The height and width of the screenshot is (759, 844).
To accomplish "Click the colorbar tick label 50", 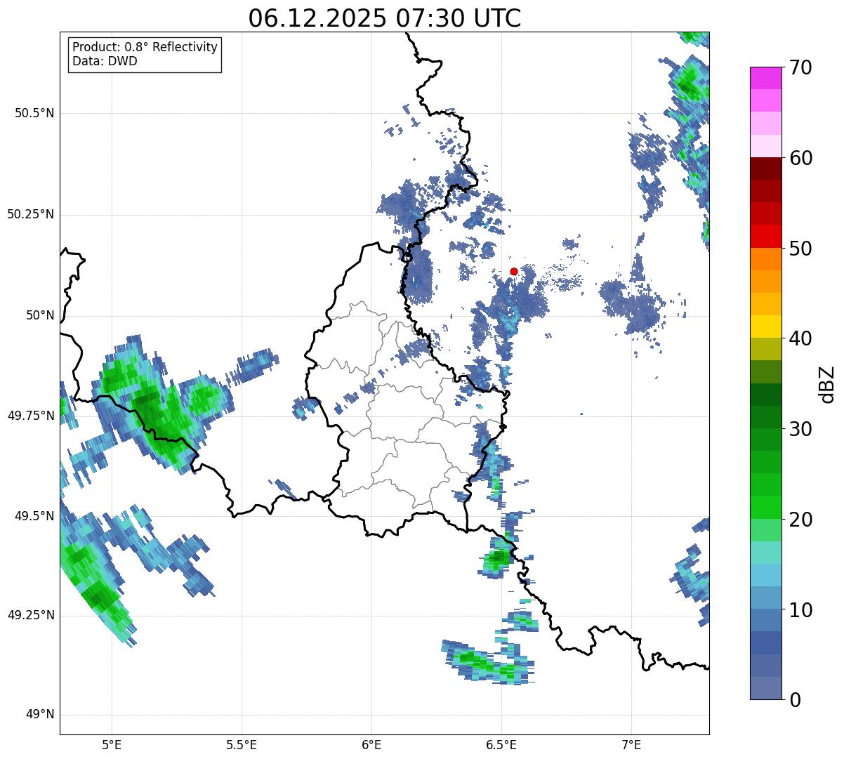I will click(x=800, y=249).
